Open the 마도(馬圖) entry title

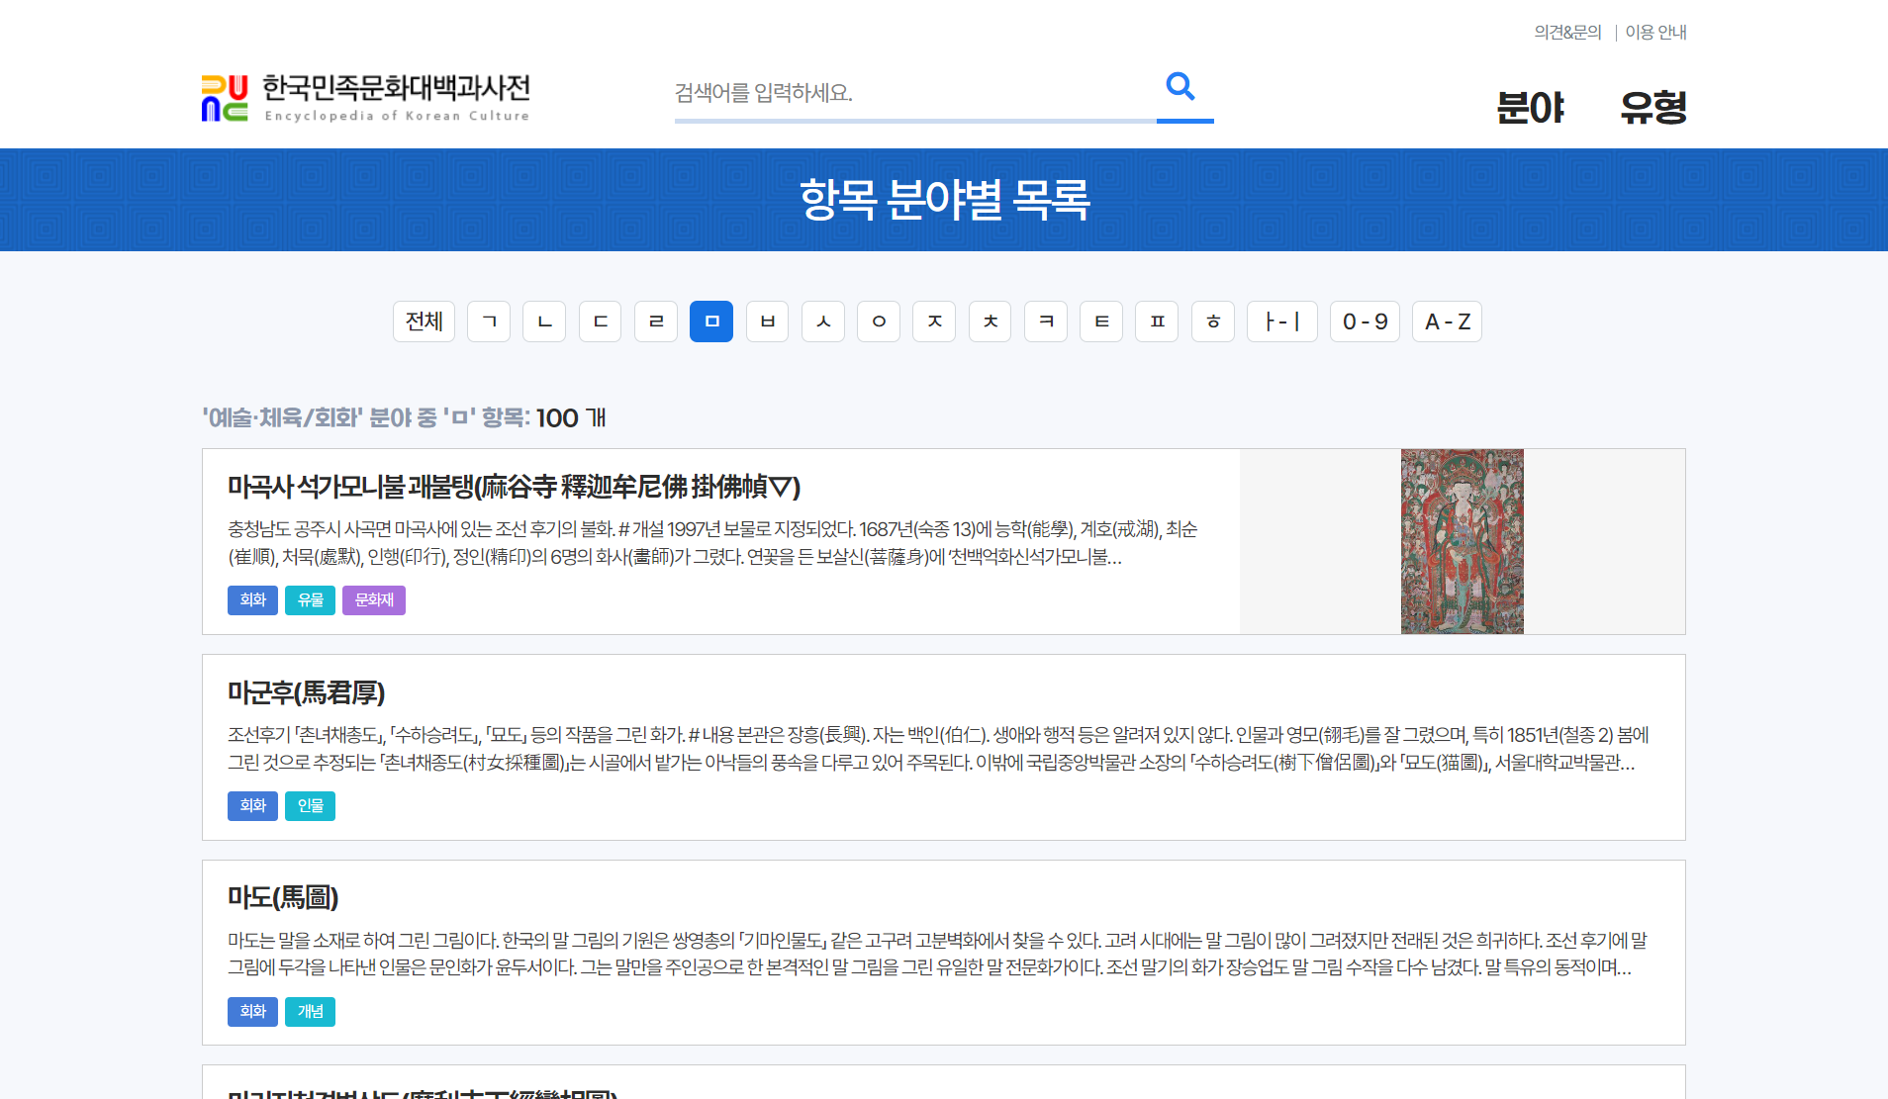tap(283, 897)
